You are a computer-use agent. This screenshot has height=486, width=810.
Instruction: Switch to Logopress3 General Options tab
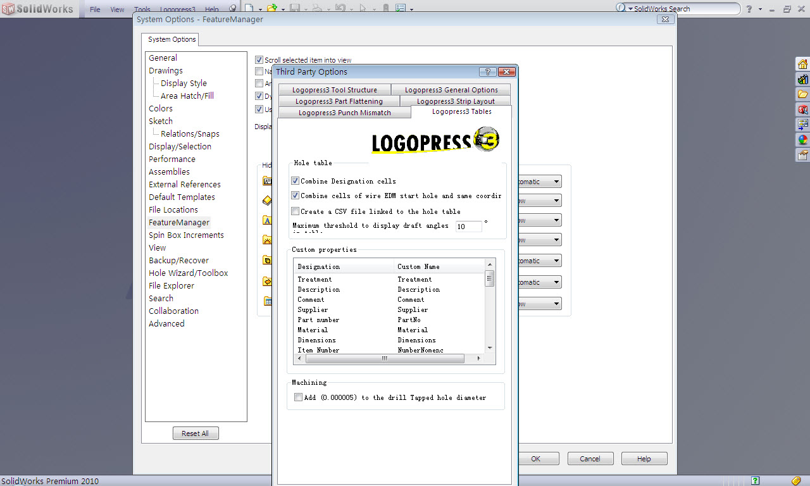[451, 90]
